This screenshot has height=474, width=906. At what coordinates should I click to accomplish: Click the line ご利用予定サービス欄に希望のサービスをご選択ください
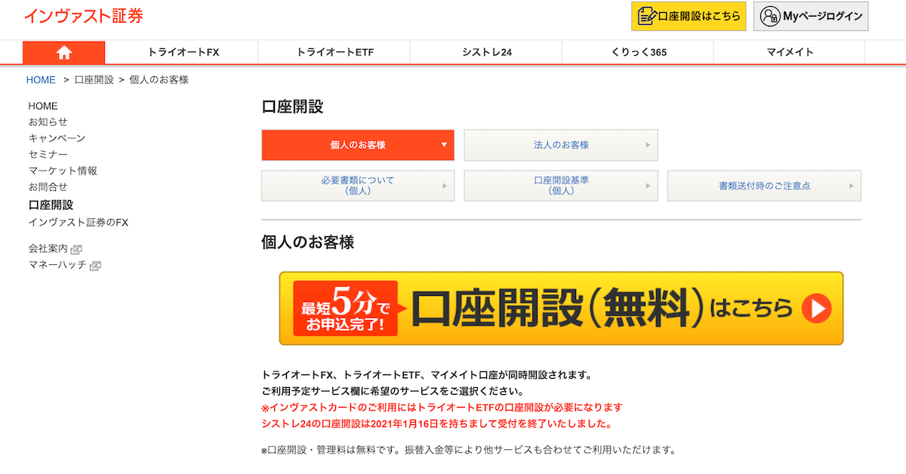click(x=393, y=391)
